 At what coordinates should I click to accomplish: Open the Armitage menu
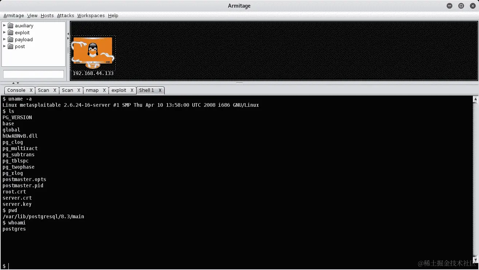pyautogui.click(x=13, y=16)
